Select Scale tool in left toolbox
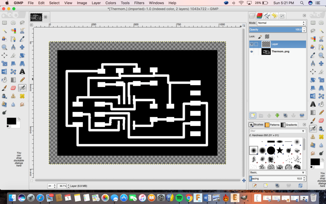Viewport: 326px width, 204px height. point(4,63)
